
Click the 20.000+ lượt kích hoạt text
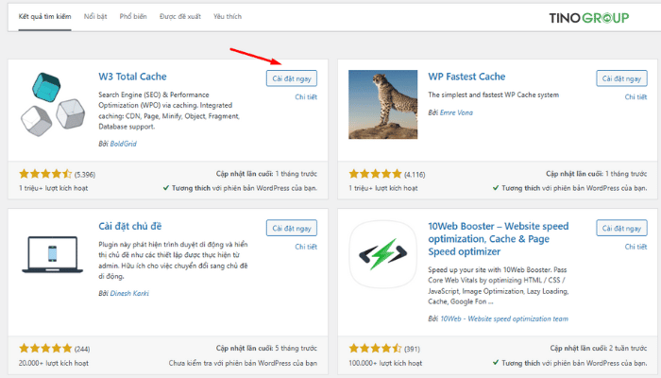[x=54, y=363]
